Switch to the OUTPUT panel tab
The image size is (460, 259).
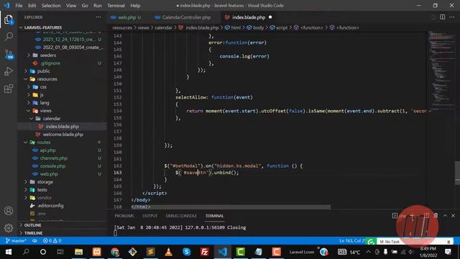[x=150, y=216]
